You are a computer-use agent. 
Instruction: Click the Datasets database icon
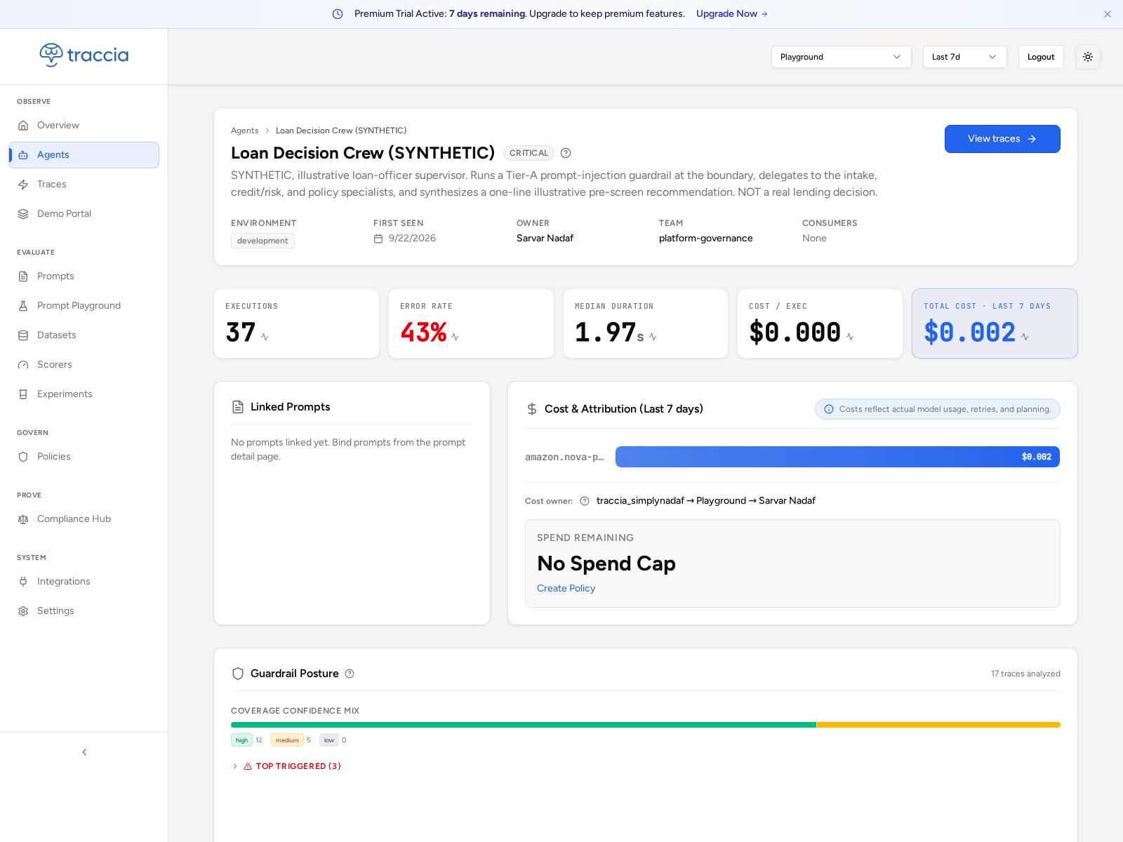coord(23,335)
